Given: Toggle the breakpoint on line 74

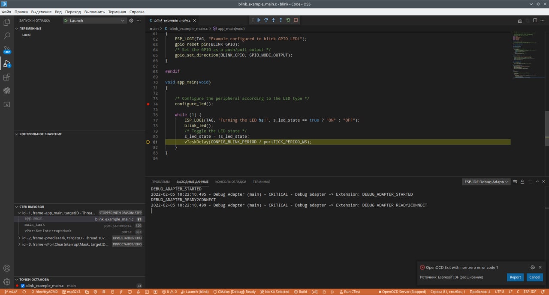Looking at the screenshot, I should [x=148, y=104].
